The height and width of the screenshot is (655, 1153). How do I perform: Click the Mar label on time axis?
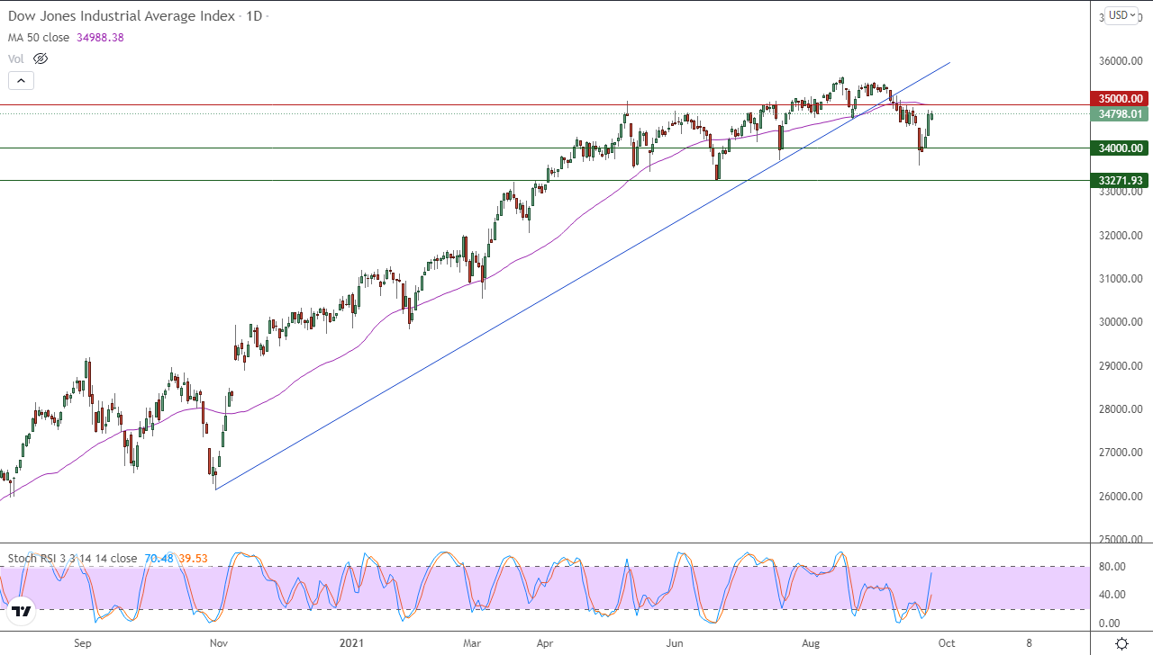pyautogui.click(x=474, y=643)
